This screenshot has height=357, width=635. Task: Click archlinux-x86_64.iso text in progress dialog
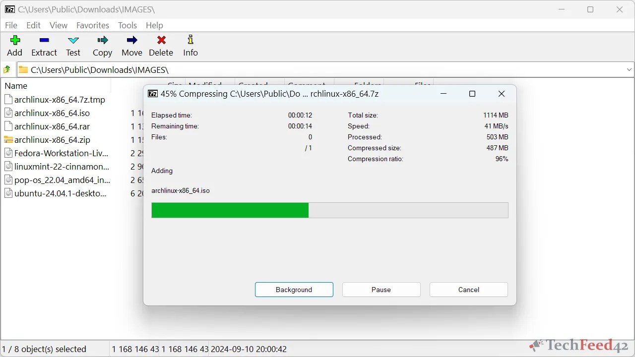click(x=181, y=190)
